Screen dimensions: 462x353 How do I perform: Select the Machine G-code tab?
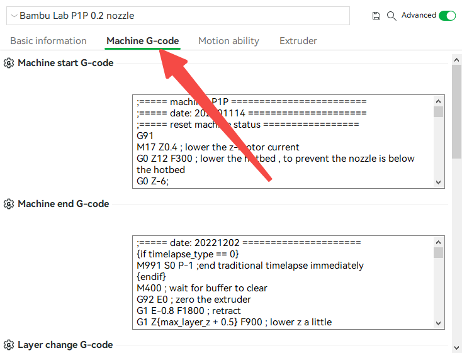coord(143,41)
